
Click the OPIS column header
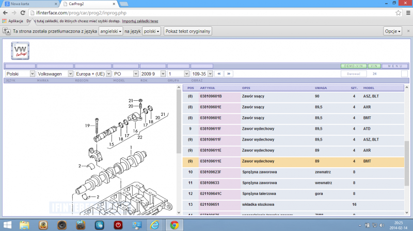pos(246,88)
